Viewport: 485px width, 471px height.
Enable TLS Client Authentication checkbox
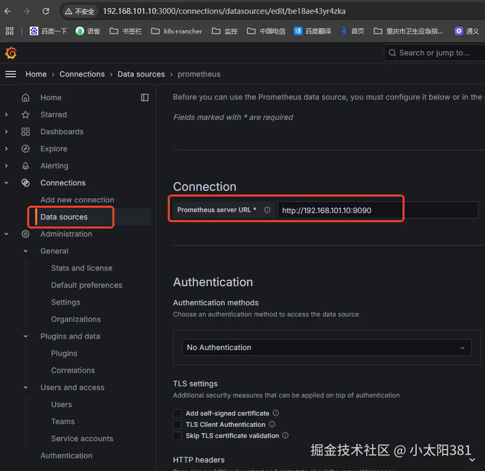[x=177, y=424]
